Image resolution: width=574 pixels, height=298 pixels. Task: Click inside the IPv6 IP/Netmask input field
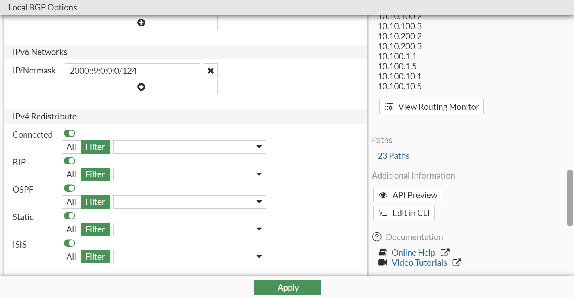[x=132, y=71]
